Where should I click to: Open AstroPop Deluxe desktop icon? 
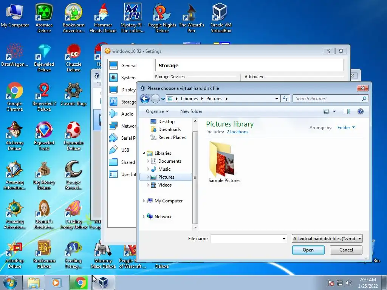[15, 254]
